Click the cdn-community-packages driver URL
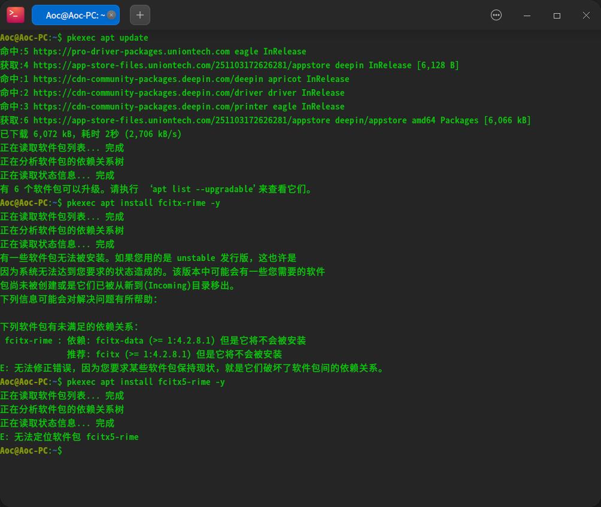This screenshot has width=601, height=507. pyautogui.click(x=148, y=93)
